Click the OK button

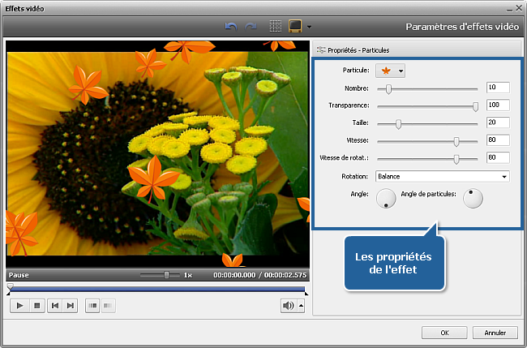[444, 333]
